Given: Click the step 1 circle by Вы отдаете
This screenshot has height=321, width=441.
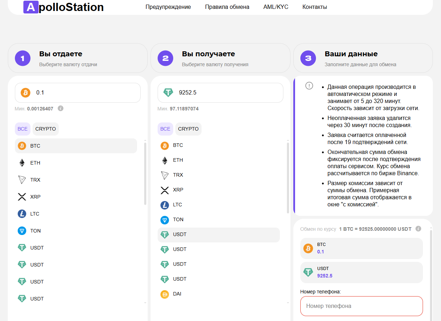Looking at the screenshot, I should pos(23,58).
